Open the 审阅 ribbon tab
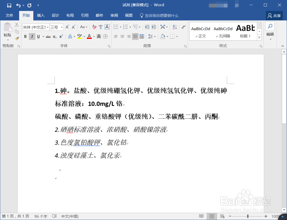287x220 pixels. (114, 15)
